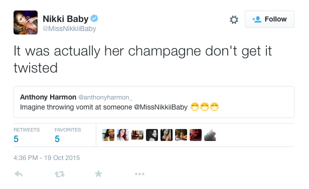This screenshot has height=189, width=309.
Task: Click the black-and-white portrait avatar
Action: tap(152, 135)
